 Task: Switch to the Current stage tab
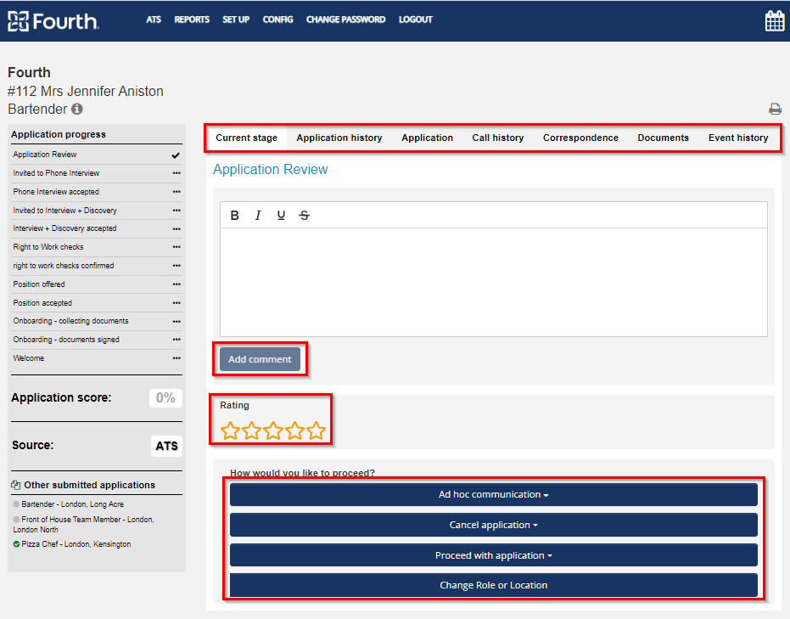tap(246, 138)
